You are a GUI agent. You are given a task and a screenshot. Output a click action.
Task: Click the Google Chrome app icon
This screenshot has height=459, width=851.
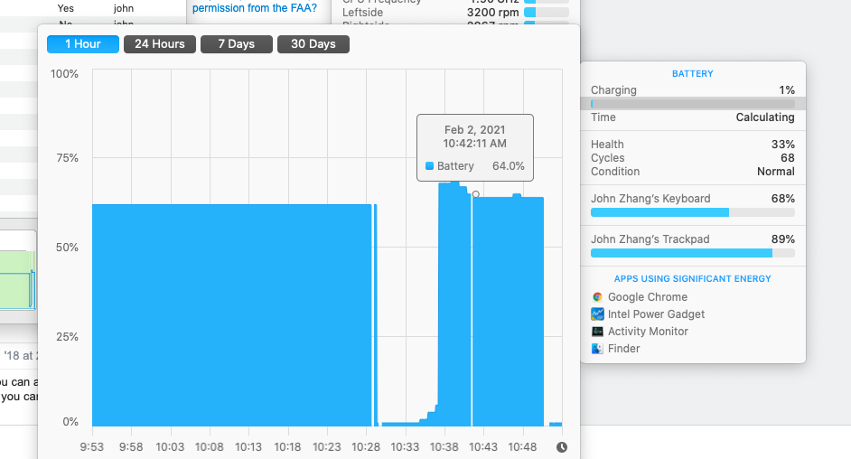pos(597,296)
